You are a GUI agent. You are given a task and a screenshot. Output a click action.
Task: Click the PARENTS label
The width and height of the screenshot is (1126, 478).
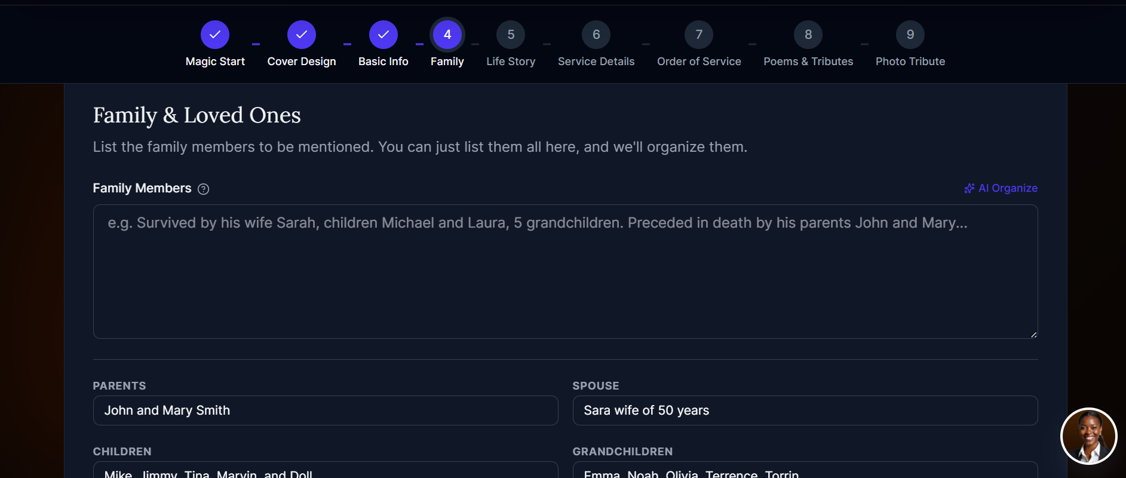(119, 386)
